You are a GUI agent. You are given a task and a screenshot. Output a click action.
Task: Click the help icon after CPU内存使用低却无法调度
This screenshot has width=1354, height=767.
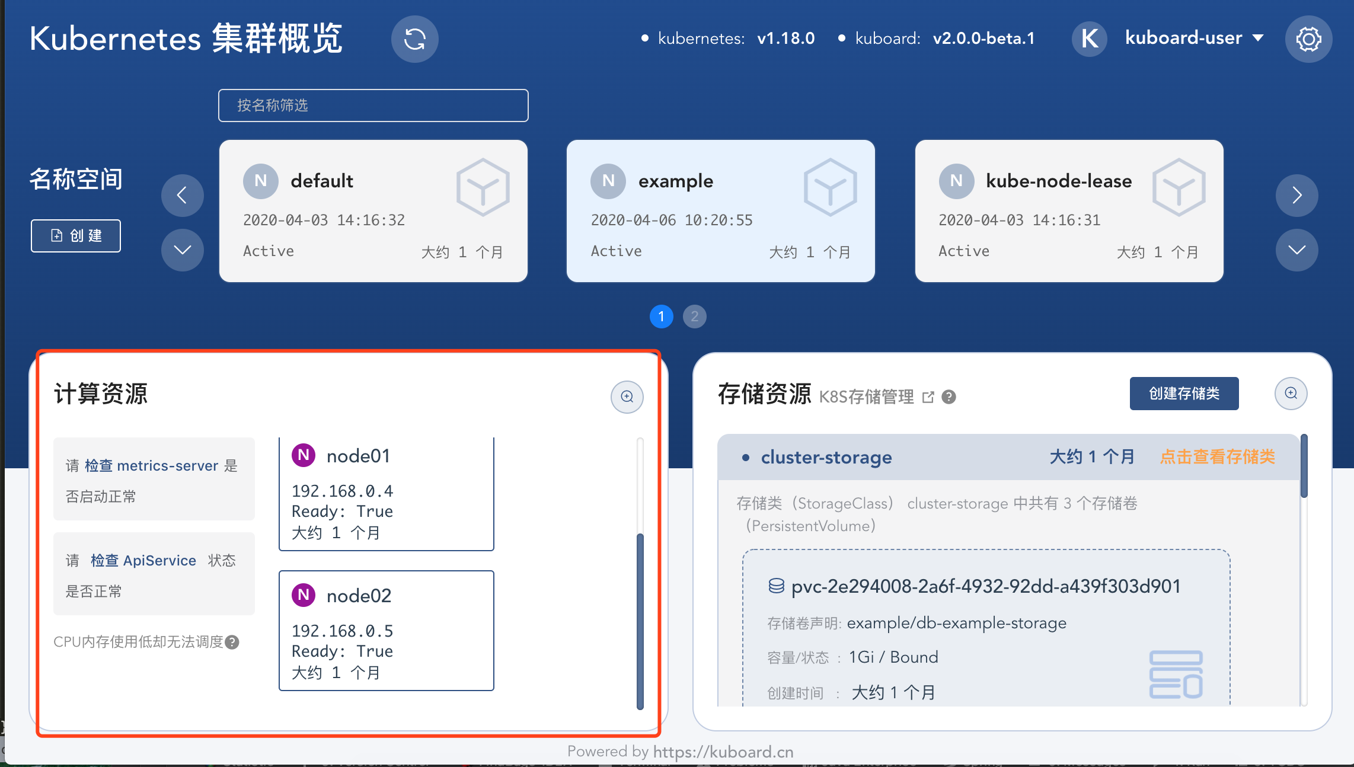(232, 642)
